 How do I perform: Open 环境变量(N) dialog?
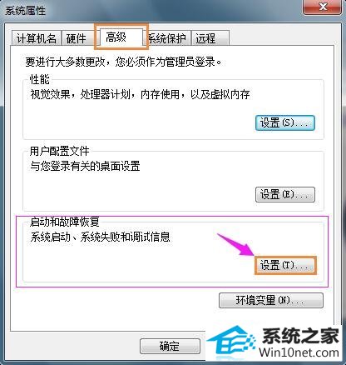click(x=271, y=300)
